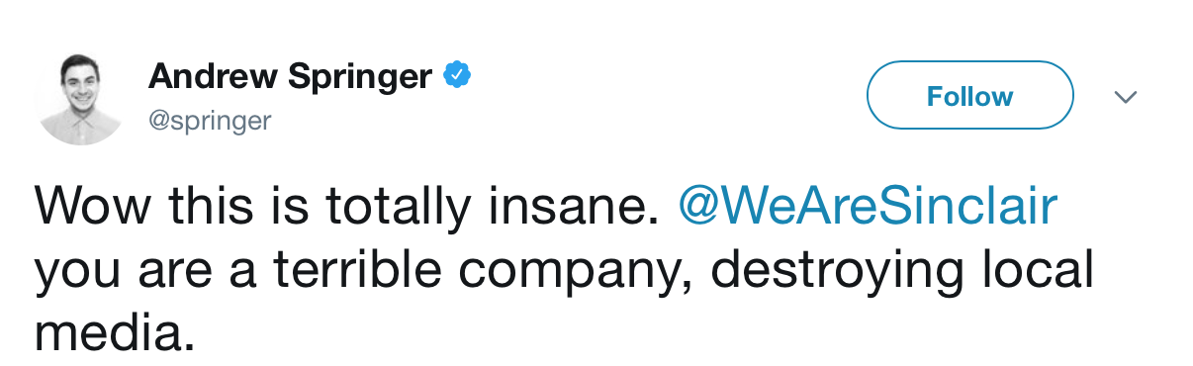The image size is (1193, 366).
Task: Expand the tweet options chevron
Action: click(1126, 97)
